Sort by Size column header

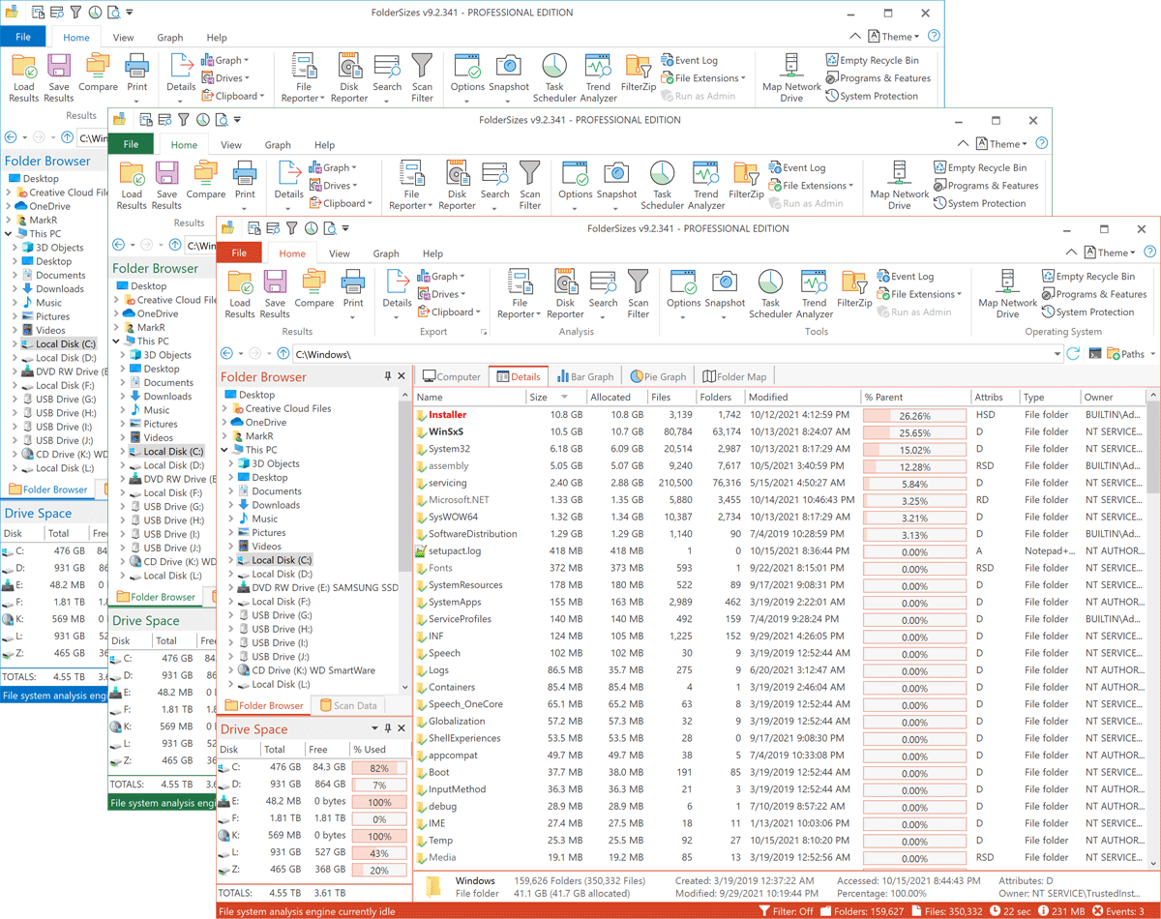[555, 397]
